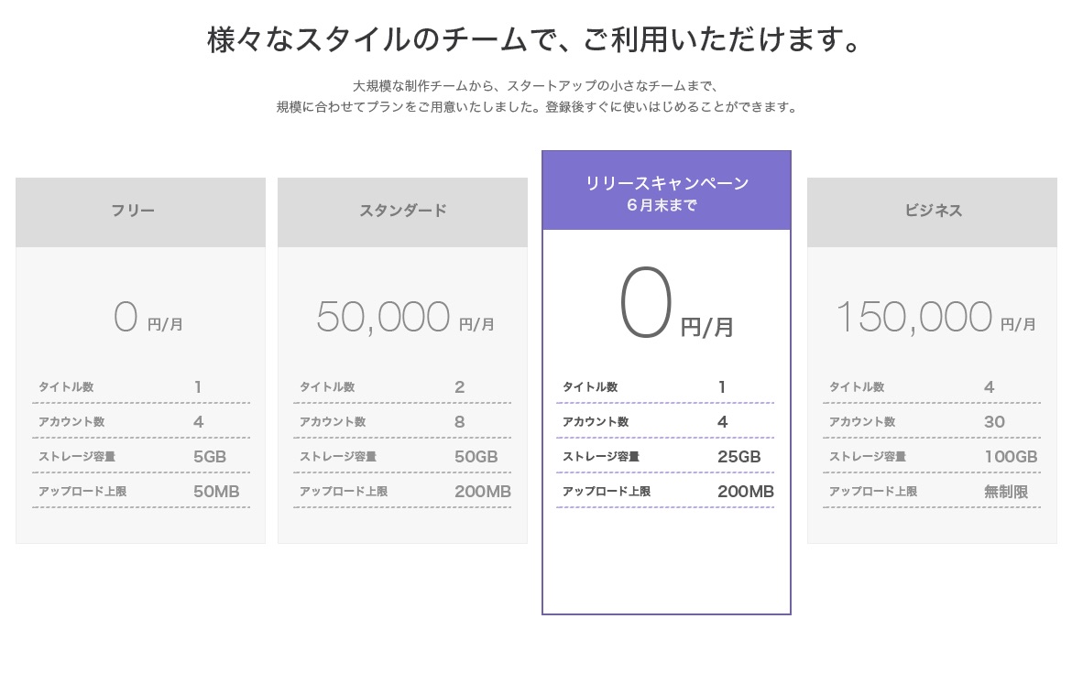Click アカウント数 30 row in ビジネス
The height and width of the screenshot is (673, 1072).
[x=932, y=422]
